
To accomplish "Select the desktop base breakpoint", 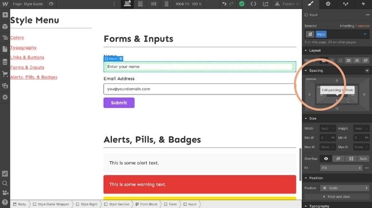I will [128, 4].
